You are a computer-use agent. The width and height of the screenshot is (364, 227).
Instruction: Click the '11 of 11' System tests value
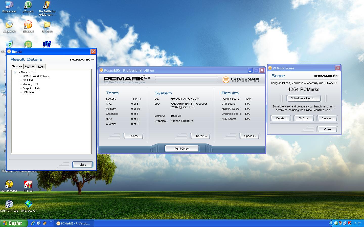(x=136, y=99)
